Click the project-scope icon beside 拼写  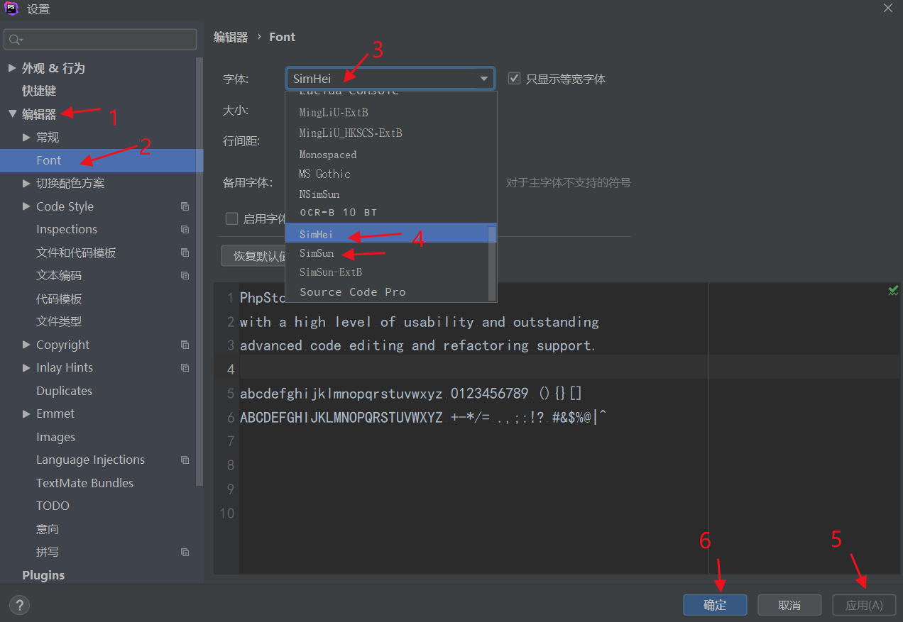click(x=185, y=552)
